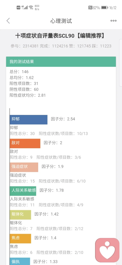Tap the NFC status icon
Viewport: 122px width, 265px height.
click(90, 8)
